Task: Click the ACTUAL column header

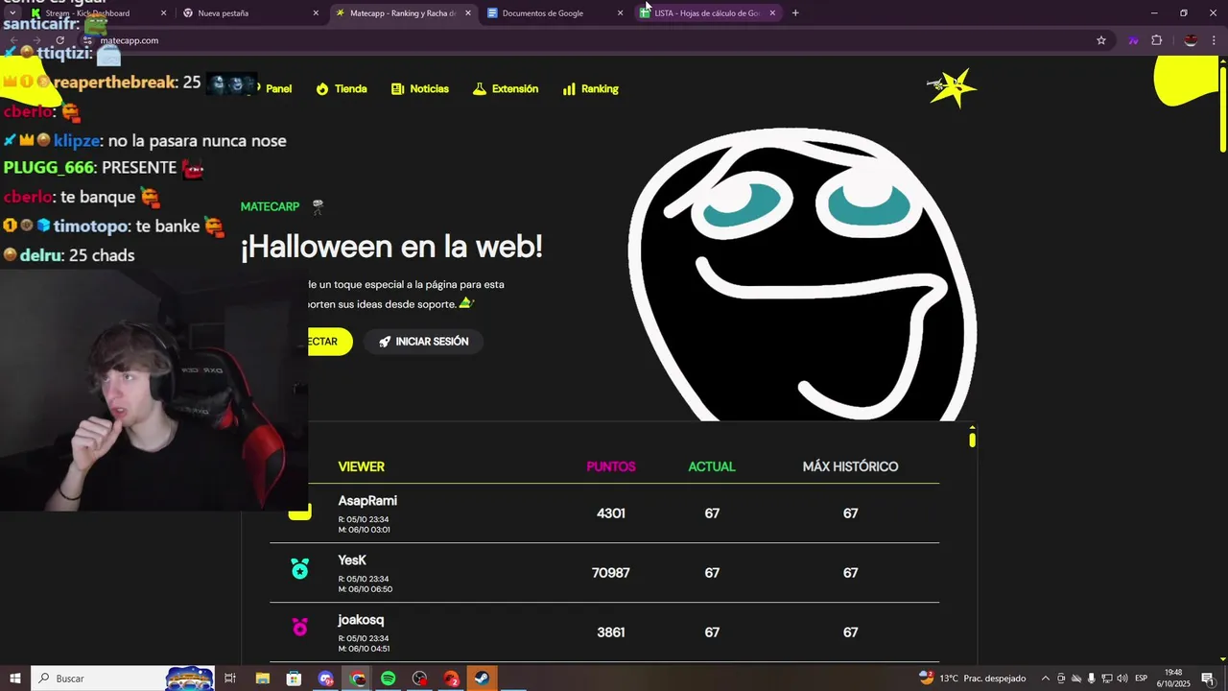Action: (x=712, y=466)
